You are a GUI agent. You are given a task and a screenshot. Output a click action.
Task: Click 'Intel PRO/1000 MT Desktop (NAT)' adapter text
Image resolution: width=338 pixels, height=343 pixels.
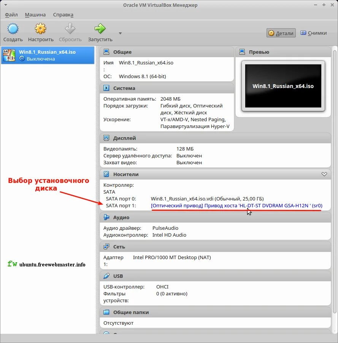172,258
